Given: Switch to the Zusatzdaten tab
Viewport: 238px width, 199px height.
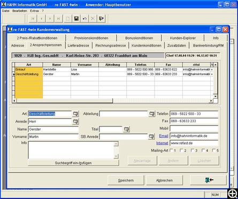Looking at the screenshot, I should (x=176, y=45).
